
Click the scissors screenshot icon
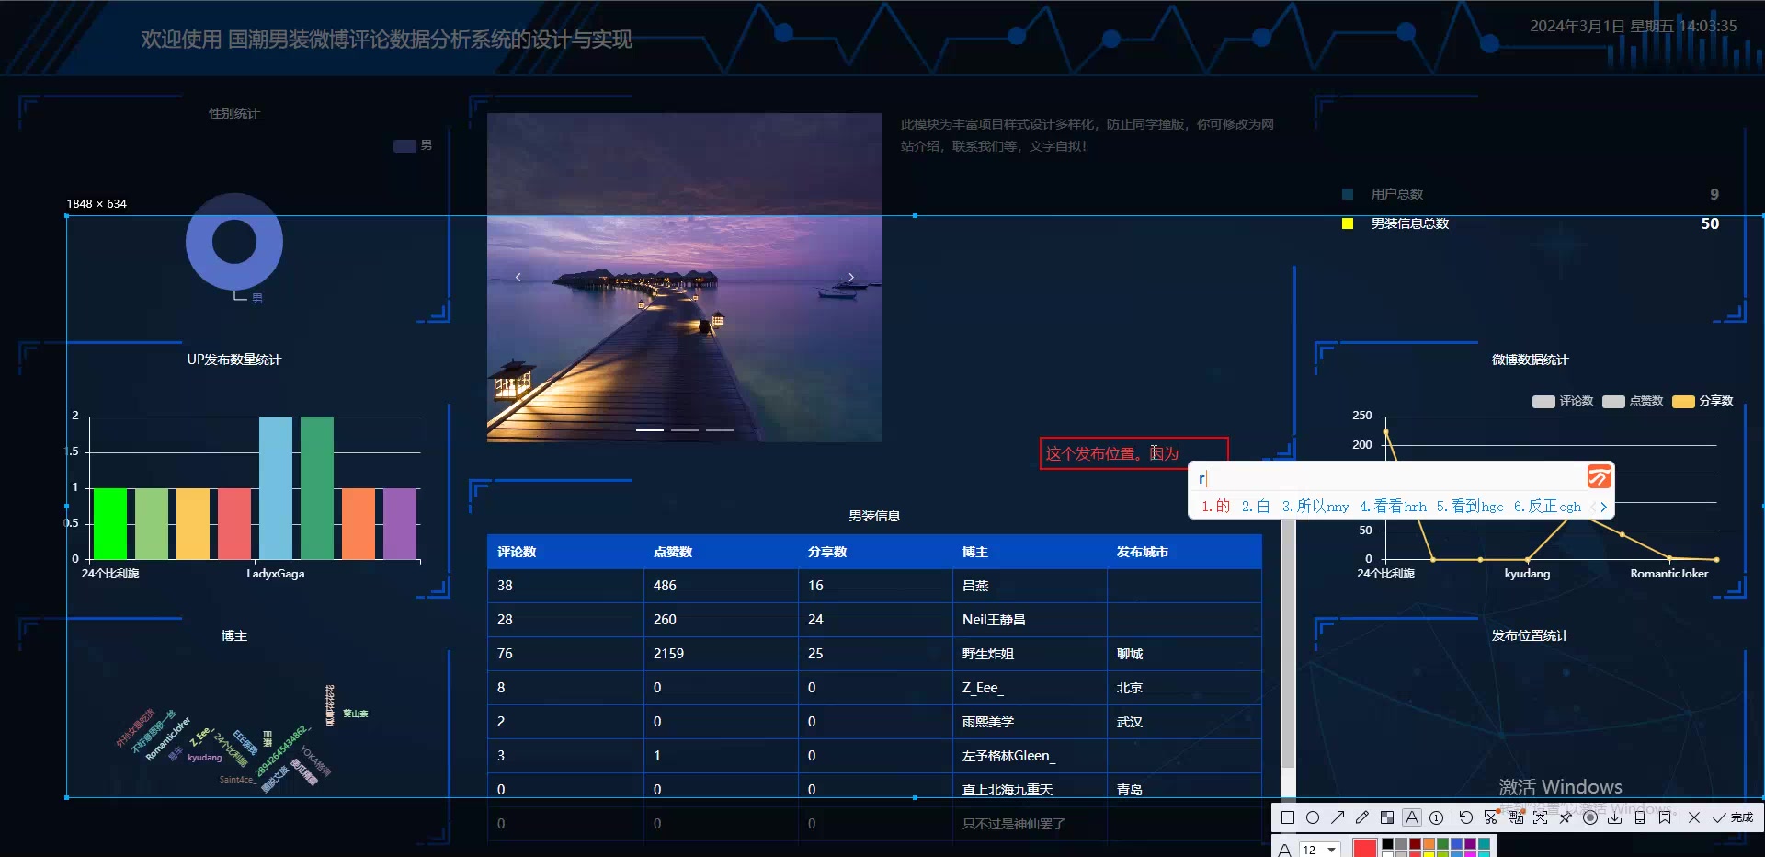pyautogui.click(x=1491, y=817)
